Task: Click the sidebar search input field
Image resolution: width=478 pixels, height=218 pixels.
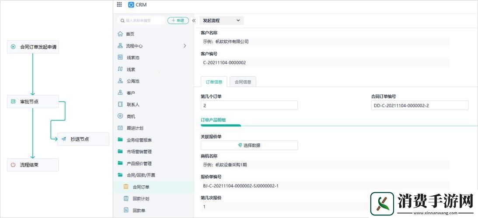Action: [x=141, y=20]
